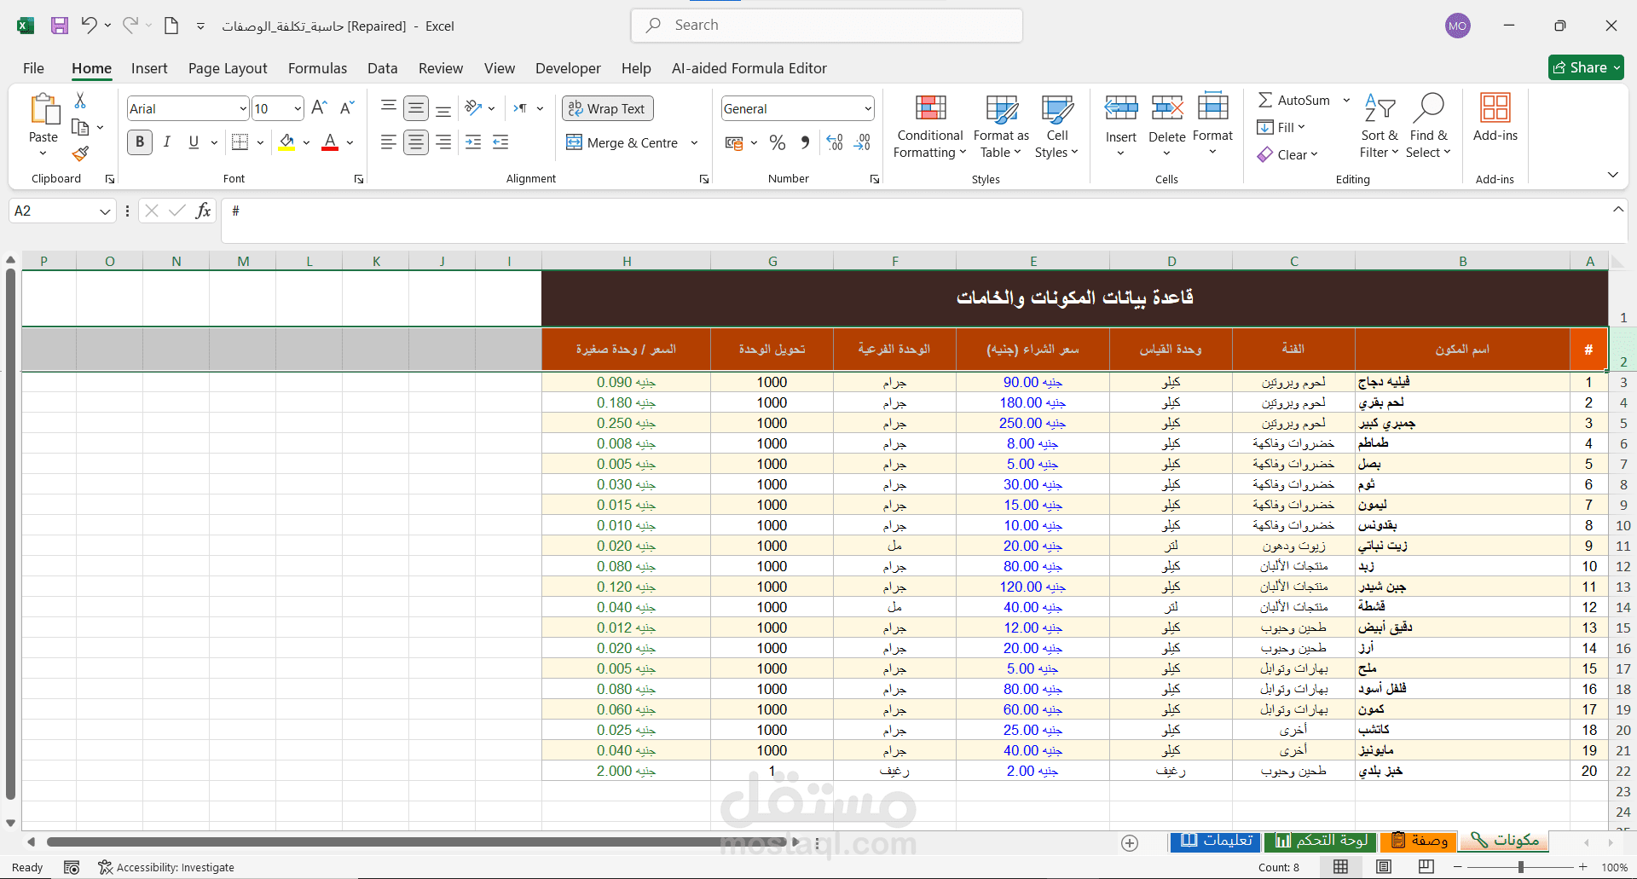Image resolution: width=1637 pixels, height=879 pixels.
Task: Expand the Name Box dropdown
Action: pyautogui.click(x=105, y=211)
